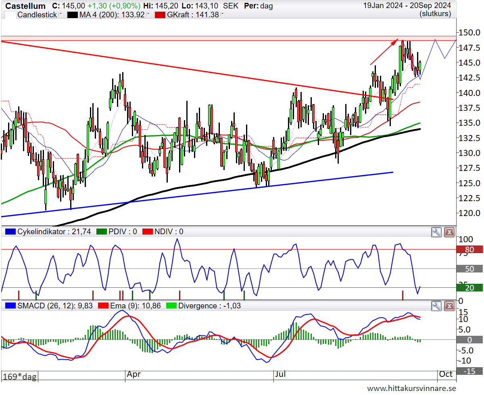Open the www.hittakursvinnare.se link
The height and width of the screenshot is (395, 484).
411,389
